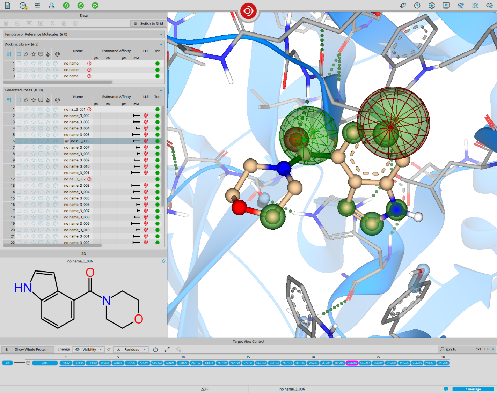Click the Show Whole Protein button

(28, 349)
